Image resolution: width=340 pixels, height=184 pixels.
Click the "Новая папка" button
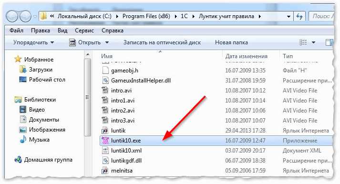(231, 42)
